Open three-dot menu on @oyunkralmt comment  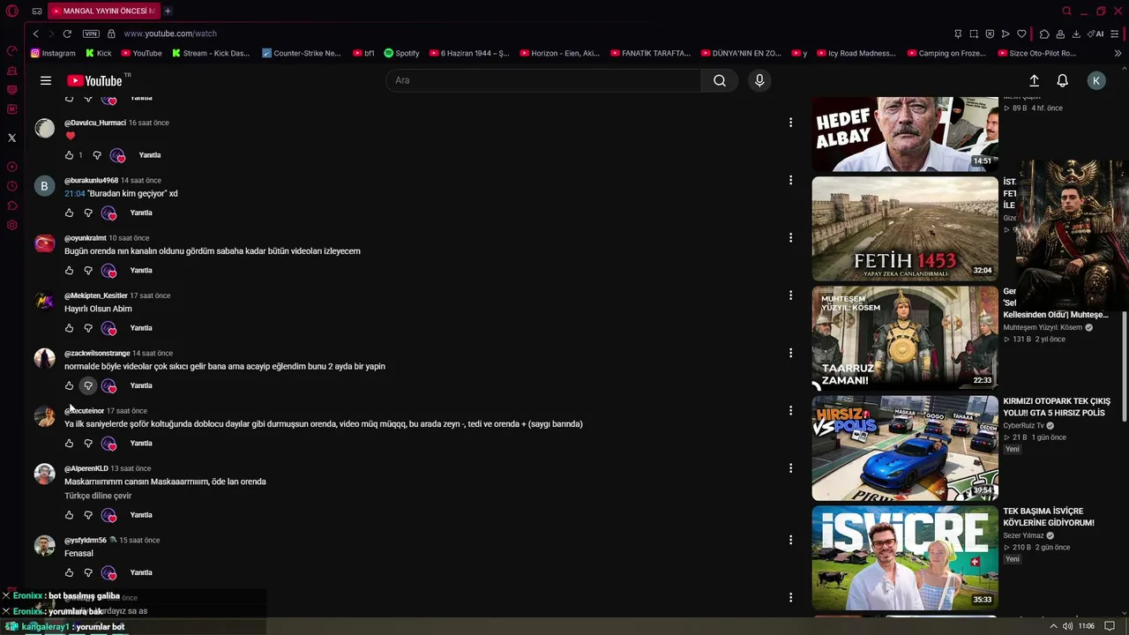coord(790,237)
